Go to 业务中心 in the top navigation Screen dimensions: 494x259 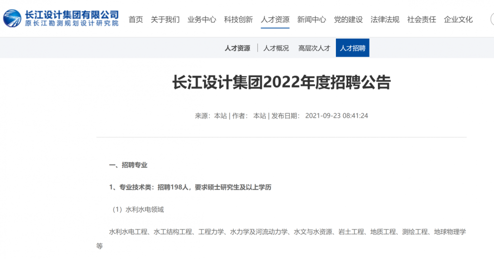(x=202, y=20)
